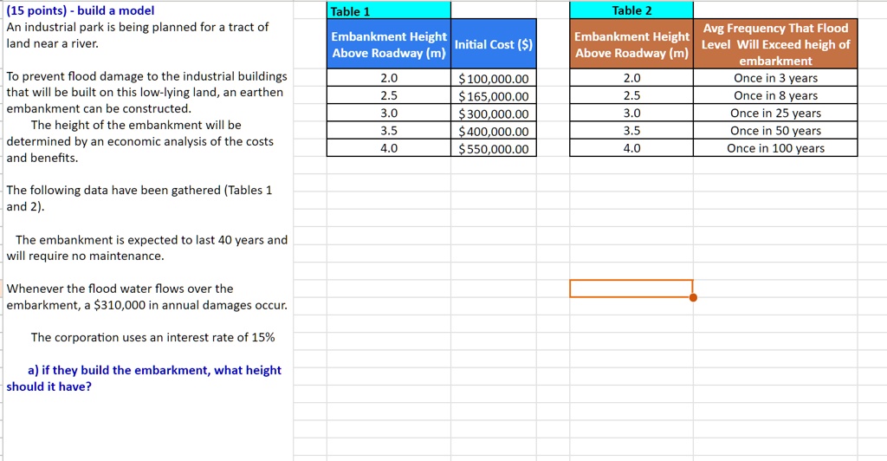Select the Table 1 header cell
The height and width of the screenshot is (461, 887).
[389, 10]
